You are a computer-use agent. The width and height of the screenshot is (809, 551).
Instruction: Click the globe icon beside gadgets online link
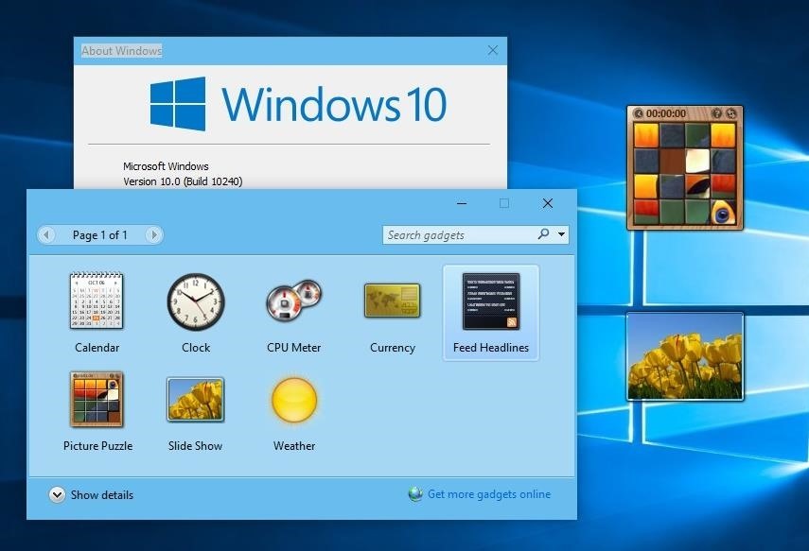tap(415, 494)
